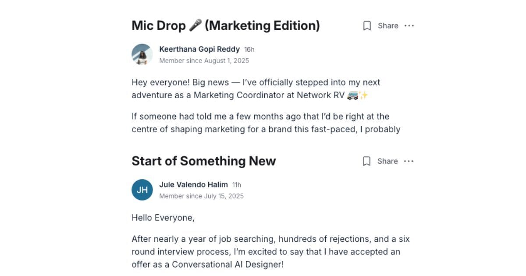The height and width of the screenshot is (276, 526).
Task: Click the Member since July 15, 2025 text
Action: pyautogui.click(x=201, y=196)
